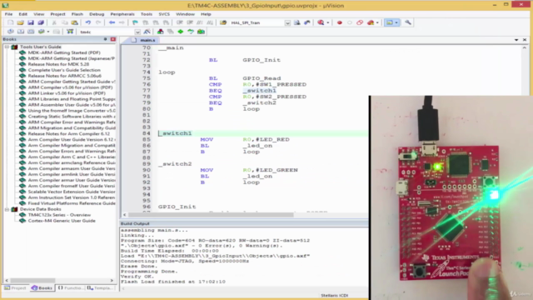Save all open files
Image resolution: width=533 pixels, height=300 pixels.
tap(41, 22)
